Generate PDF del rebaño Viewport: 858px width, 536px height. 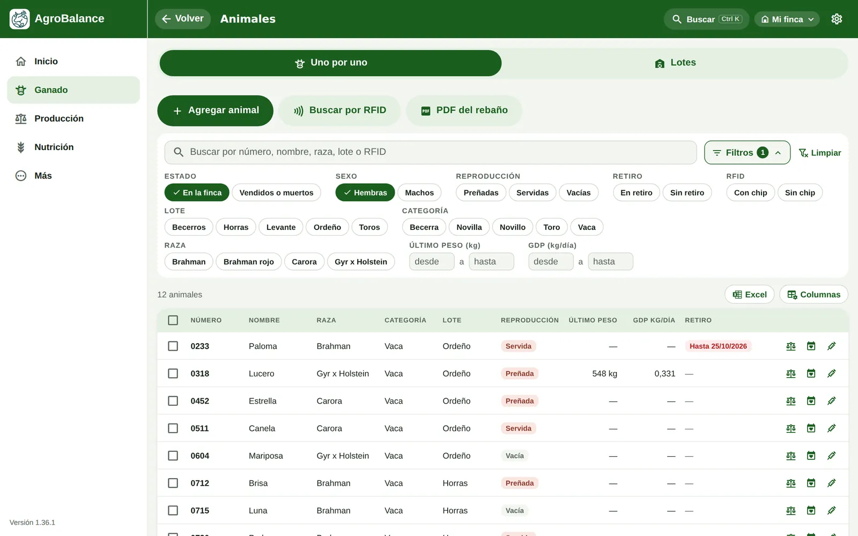click(x=464, y=110)
